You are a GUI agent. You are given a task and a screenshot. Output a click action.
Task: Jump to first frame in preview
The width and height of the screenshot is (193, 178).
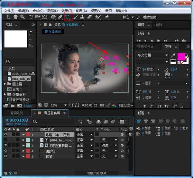(x=139, y=40)
